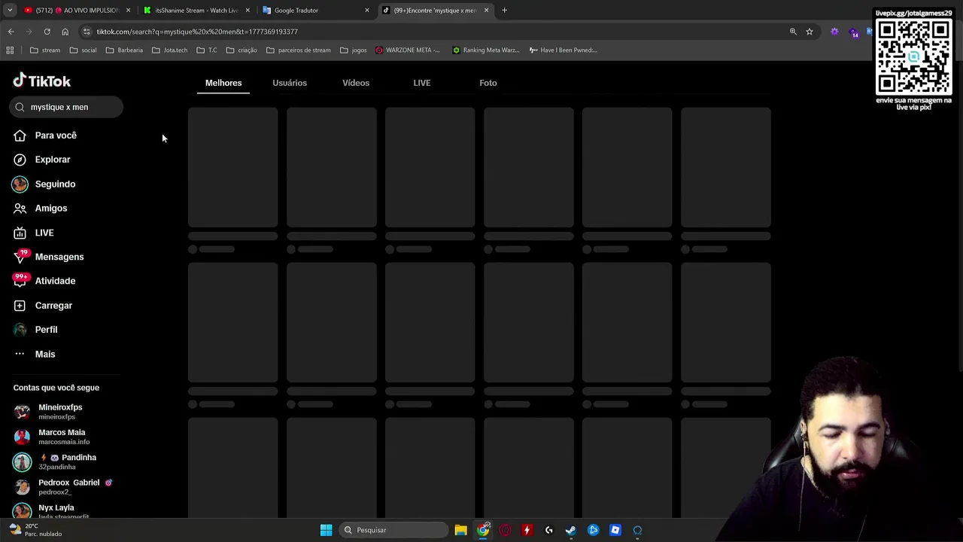Open the Windows Start menu
This screenshot has width=963, height=542.
coord(327,530)
